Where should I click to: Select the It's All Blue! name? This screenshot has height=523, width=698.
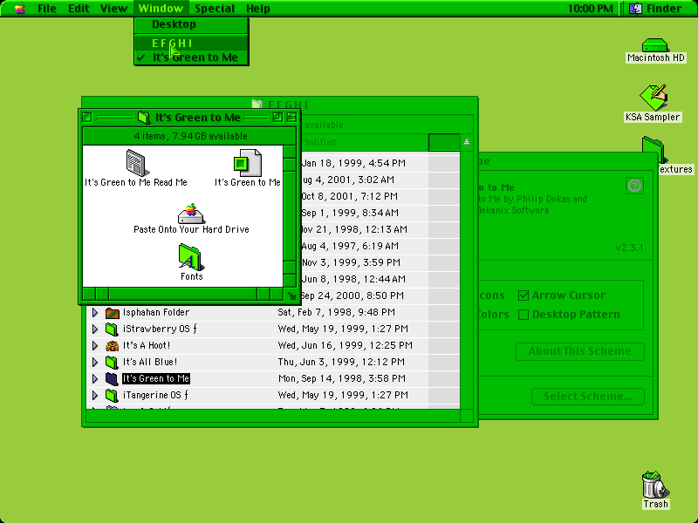point(150,362)
